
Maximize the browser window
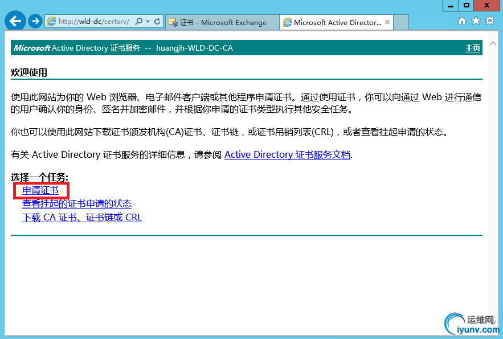467,6
